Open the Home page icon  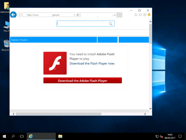pyautogui.click(x=136, y=15)
